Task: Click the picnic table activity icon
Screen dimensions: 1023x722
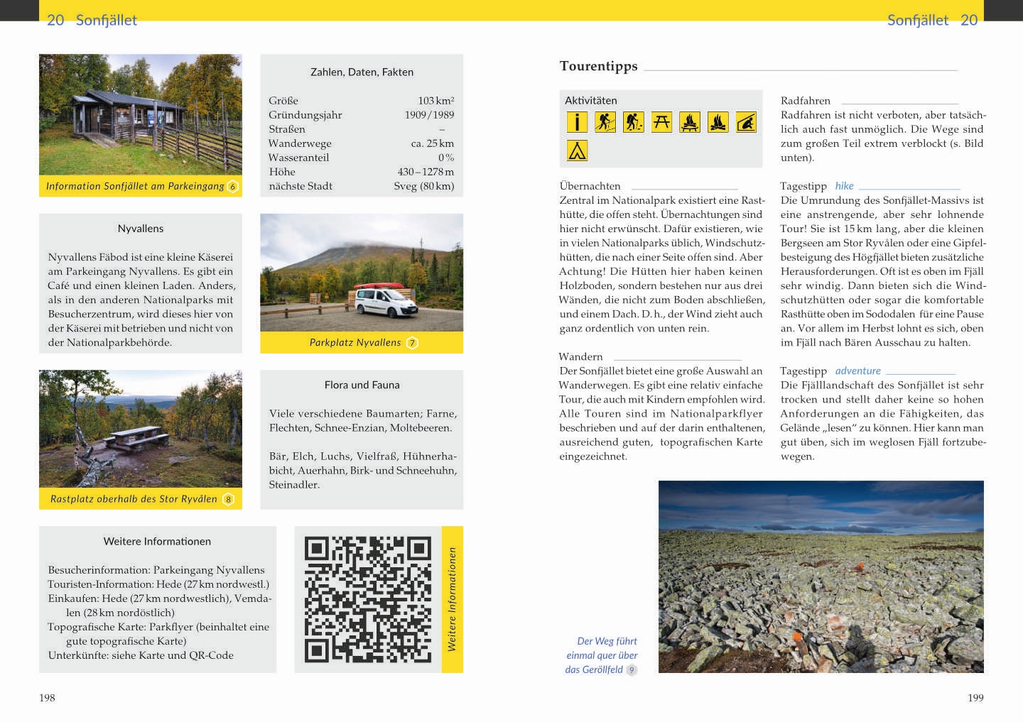Action: pyautogui.click(x=661, y=122)
